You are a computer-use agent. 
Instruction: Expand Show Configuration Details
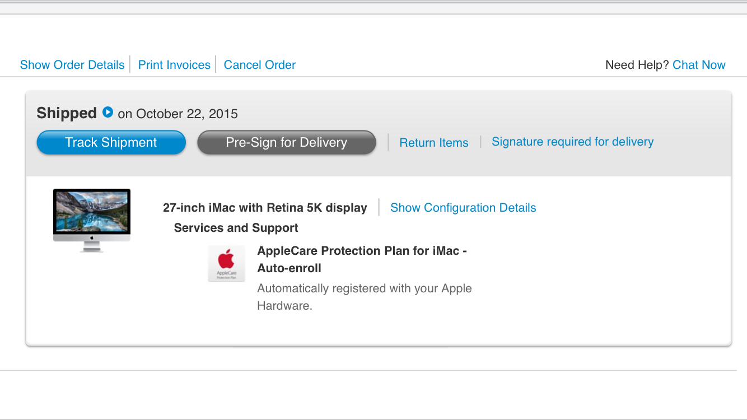click(463, 208)
